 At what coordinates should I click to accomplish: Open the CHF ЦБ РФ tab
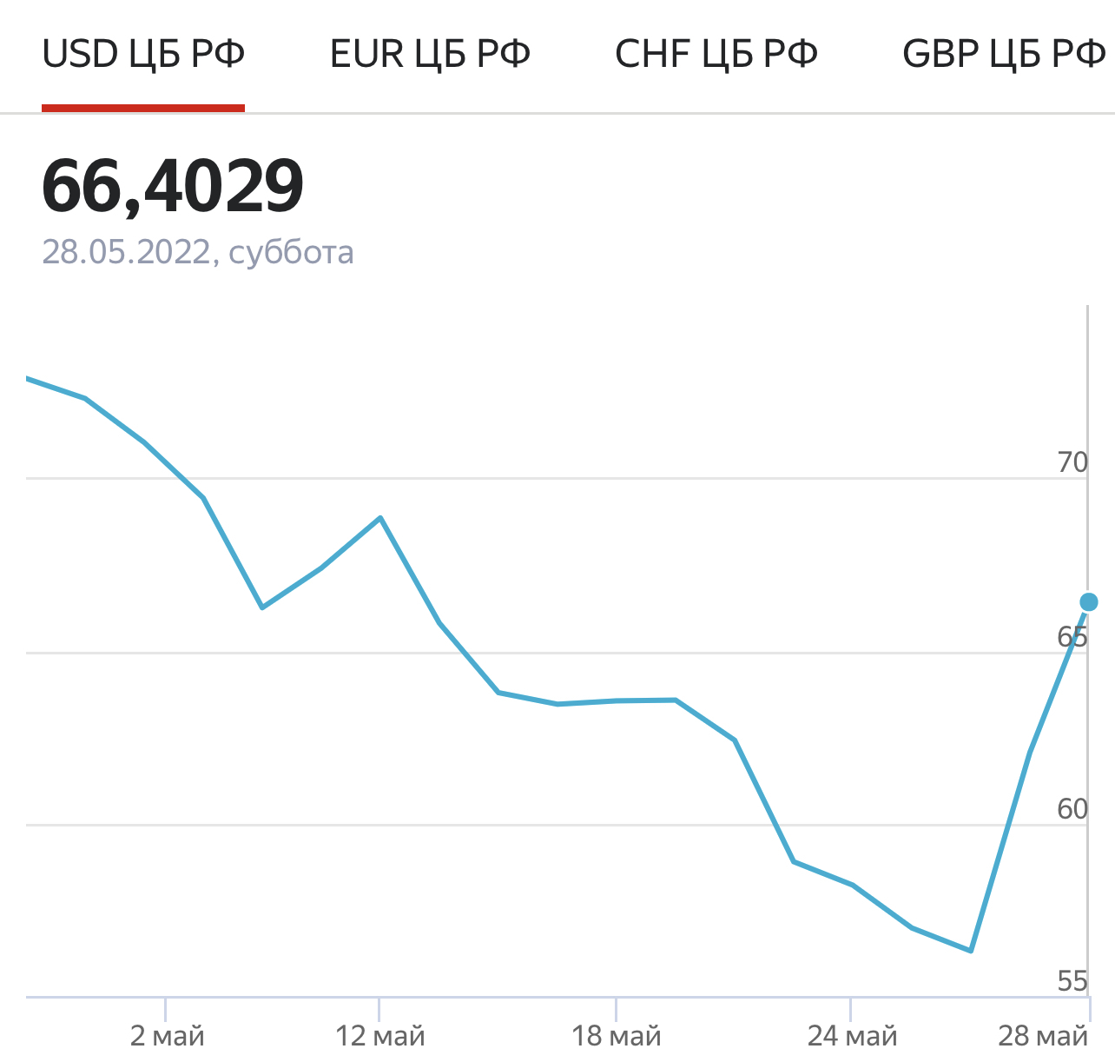(x=716, y=55)
